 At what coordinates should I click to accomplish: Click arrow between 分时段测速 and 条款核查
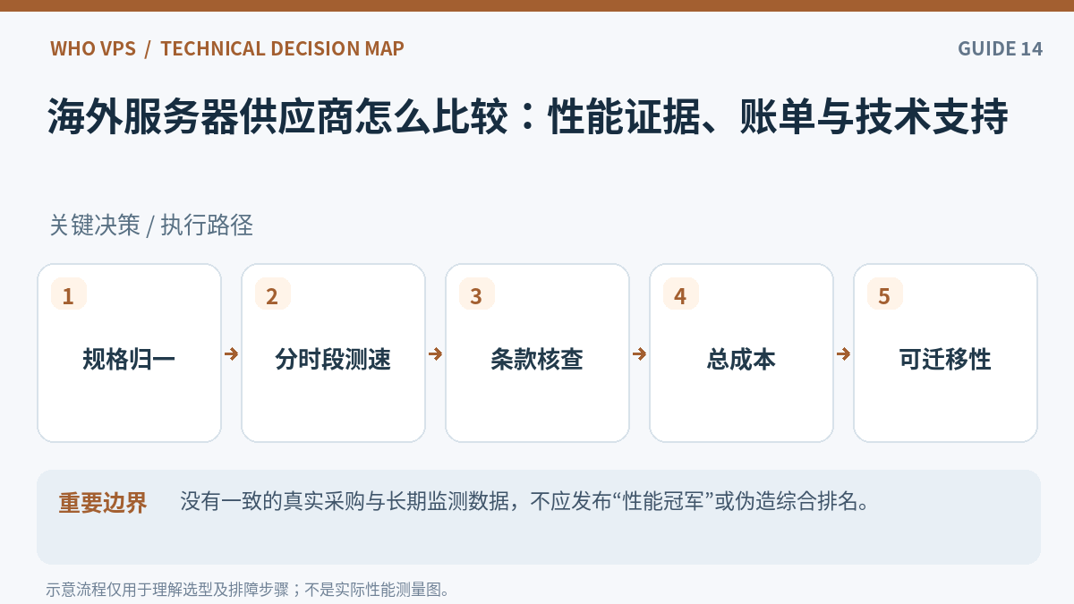[x=435, y=353]
